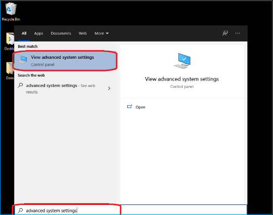The image size is (273, 215).
Task: Click the magnifier icon beside the web result
Action: point(20,85)
